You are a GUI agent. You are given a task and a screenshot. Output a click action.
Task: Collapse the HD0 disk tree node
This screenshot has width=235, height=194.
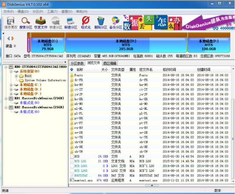pos(6,67)
